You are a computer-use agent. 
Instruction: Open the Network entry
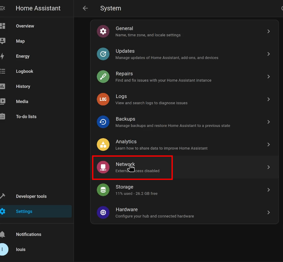(184, 167)
